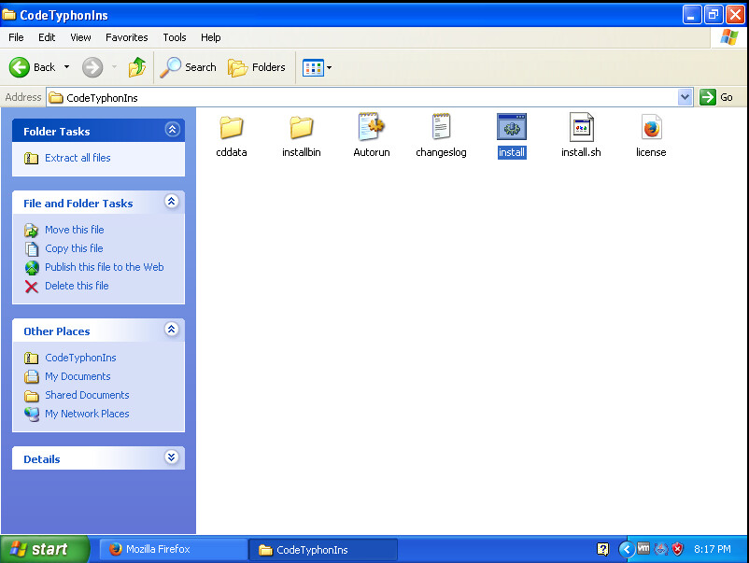The height and width of the screenshot is (563, 749).
Task: Click the Up folder toolbar icon
Action: 137,67
